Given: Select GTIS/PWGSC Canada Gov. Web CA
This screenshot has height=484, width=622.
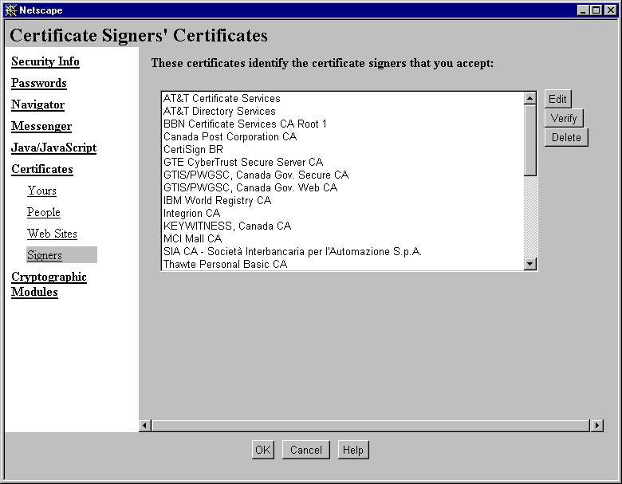Looking at the screenshot, I should click(343, 187).
